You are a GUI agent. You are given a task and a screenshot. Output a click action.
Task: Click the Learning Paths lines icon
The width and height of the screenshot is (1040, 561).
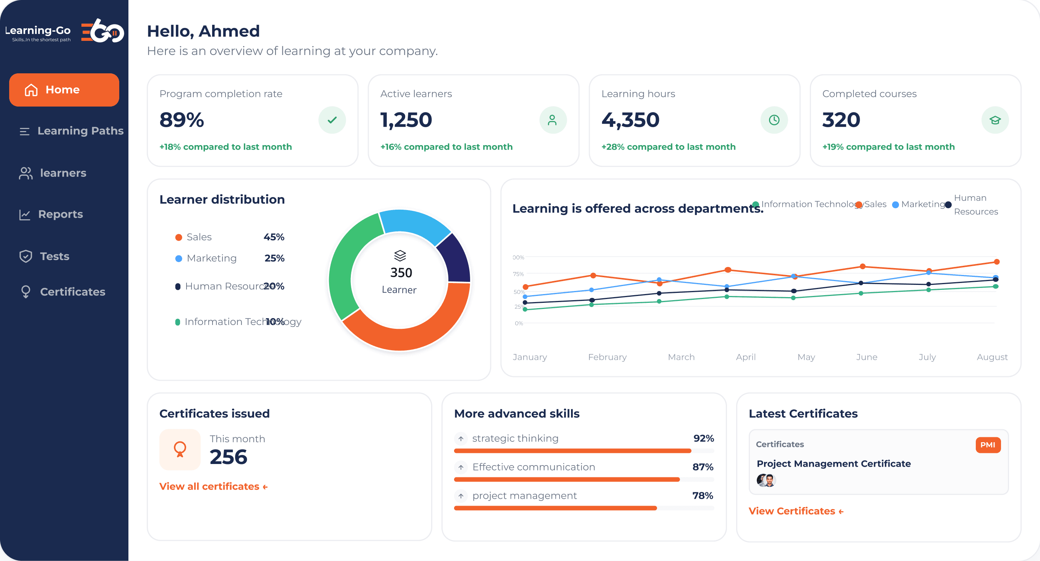[x=24, y=131]
